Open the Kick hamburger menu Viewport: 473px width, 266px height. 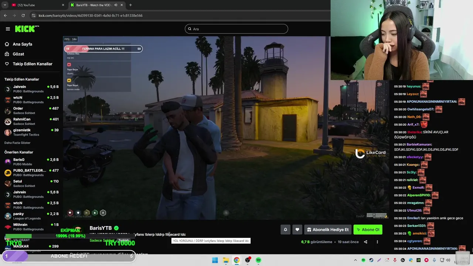click(8, 29)
